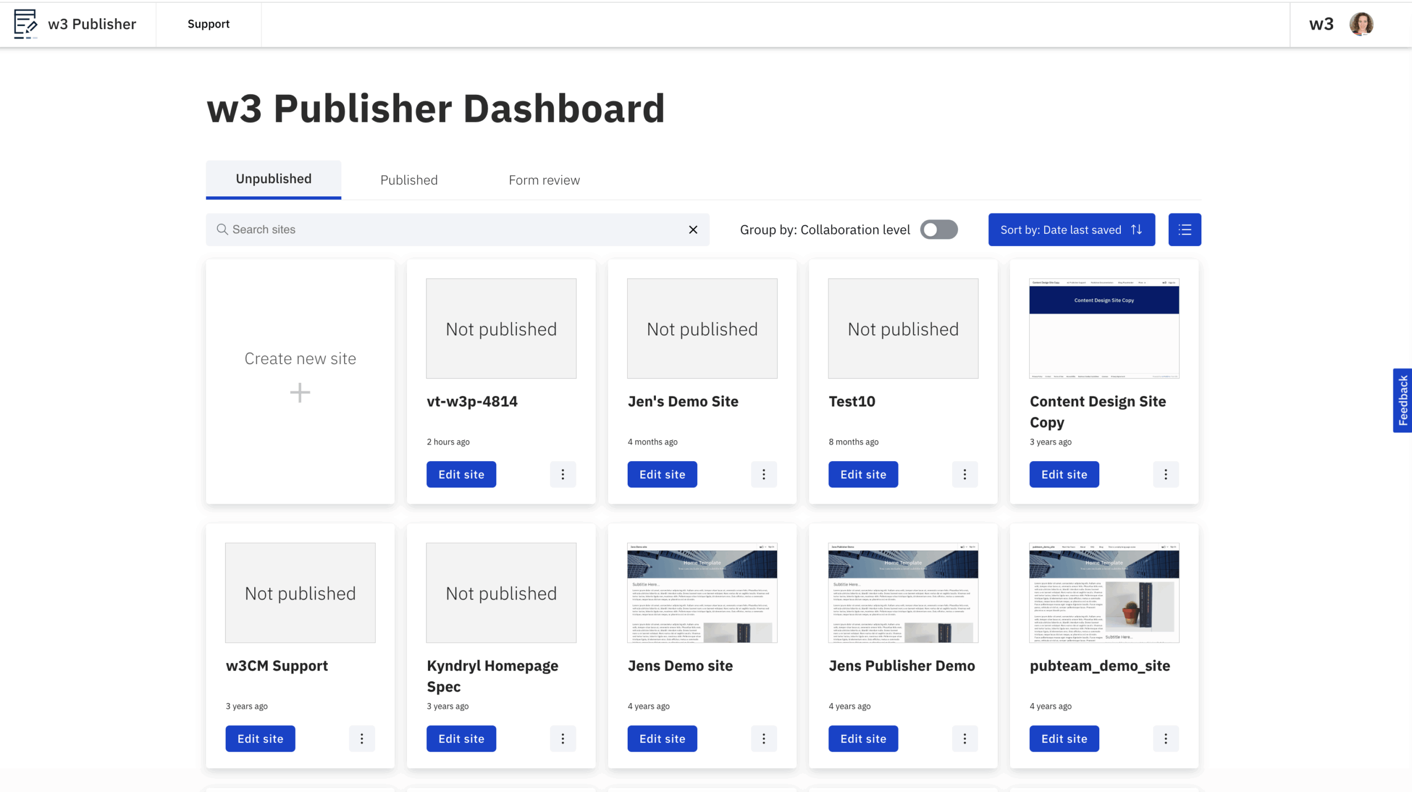Open the Form review tab
This screenshot has width=1412, height=792.
click(544, 180)
